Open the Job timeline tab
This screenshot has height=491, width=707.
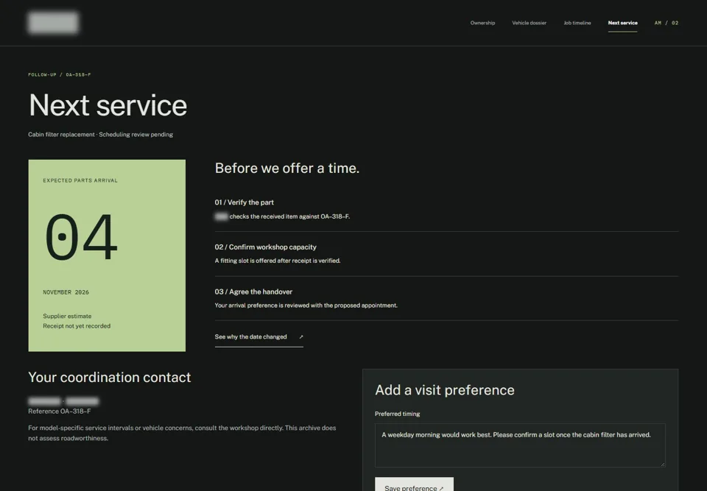point(577,23)
